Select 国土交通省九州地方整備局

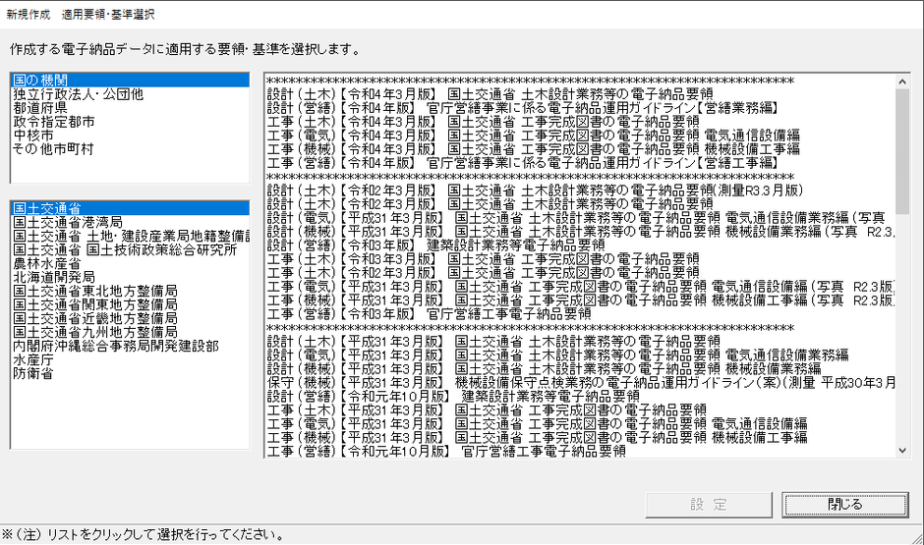coord(130,332)
